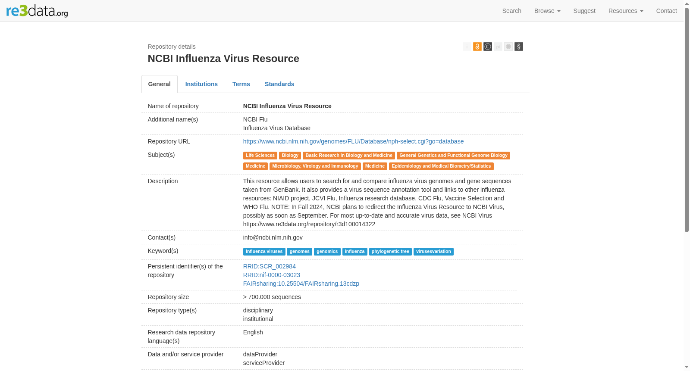The image size is (690, 371).
Task: Follow the NCBI repository URL link
Action: 353,141
